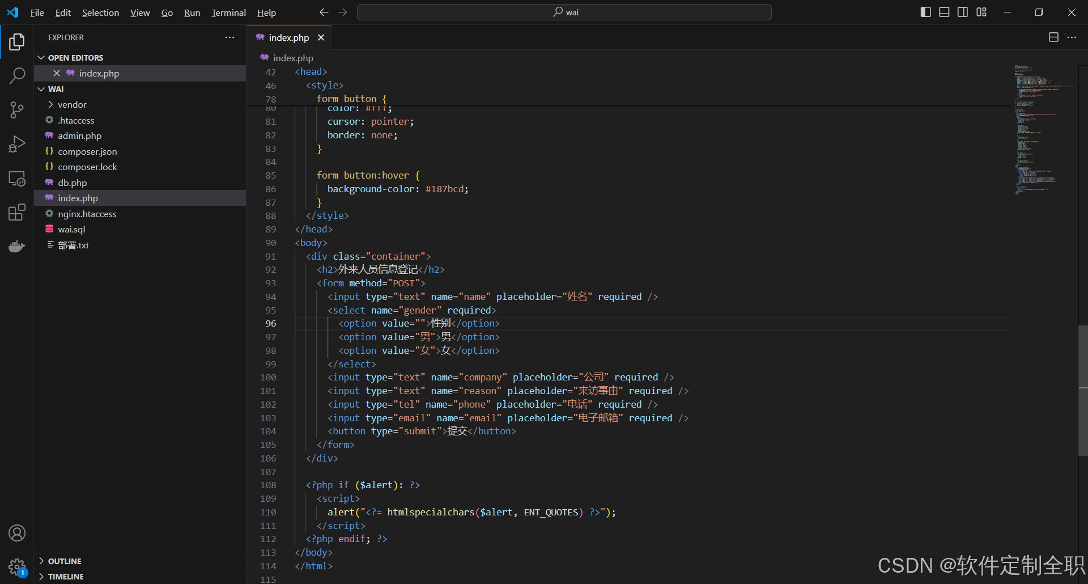Click the alert(htmlspecialchars) code line

click(x=471, y=512)
